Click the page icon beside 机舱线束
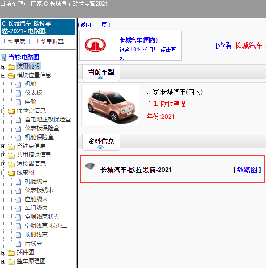The height and width of the screenshot is (268, 266). tap(19, 182)
